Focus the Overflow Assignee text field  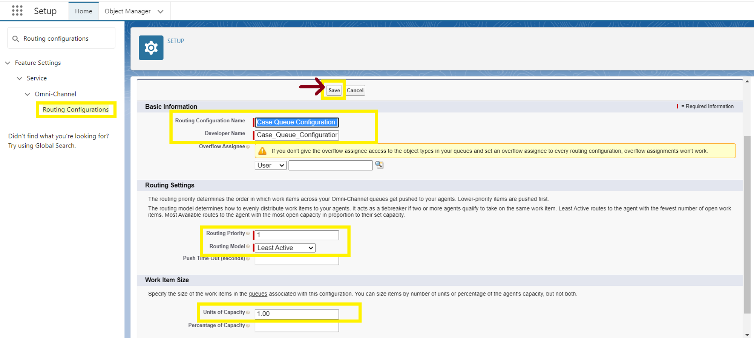[x=331, y=165]
